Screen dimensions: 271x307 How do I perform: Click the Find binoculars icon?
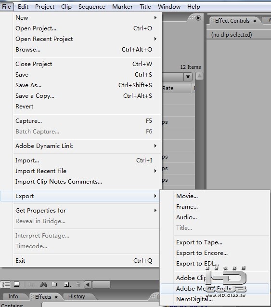(43, 284)
